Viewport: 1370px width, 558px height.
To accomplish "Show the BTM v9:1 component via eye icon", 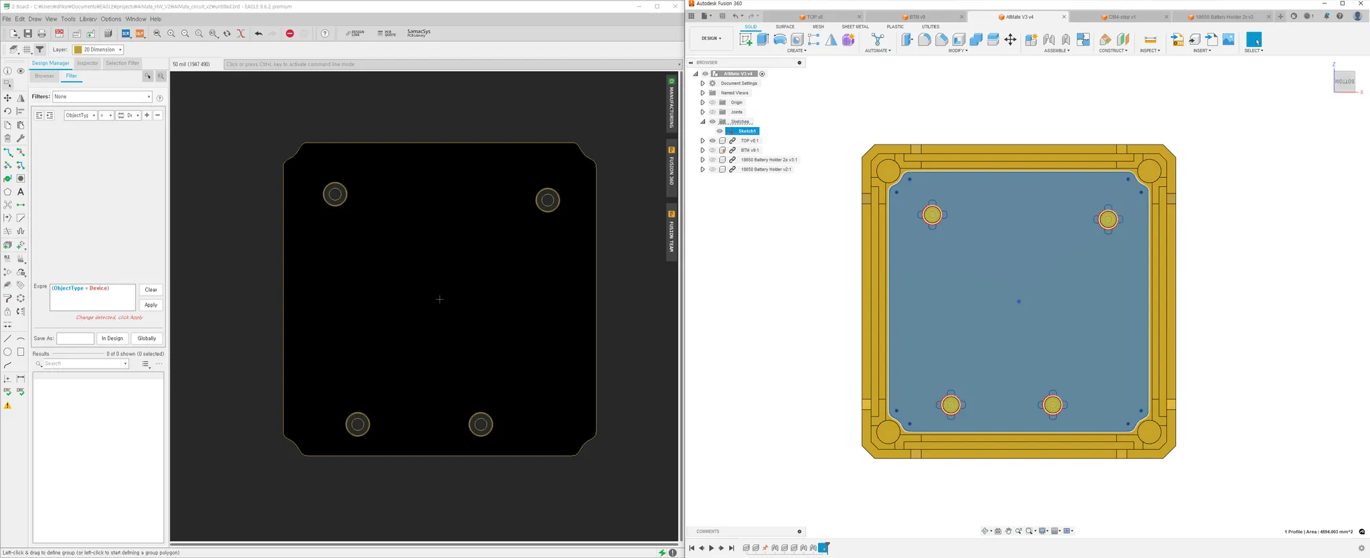I will [712, 151].
